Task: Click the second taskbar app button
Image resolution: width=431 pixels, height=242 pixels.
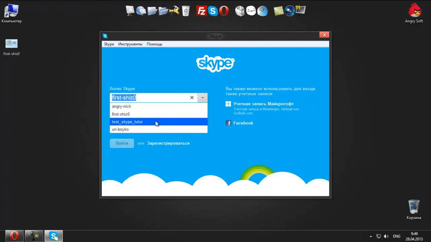Action: pyautogui.click(x=34, y=236)
